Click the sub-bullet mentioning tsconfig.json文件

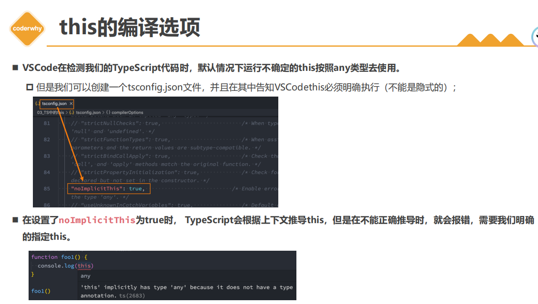pos(246,88)
